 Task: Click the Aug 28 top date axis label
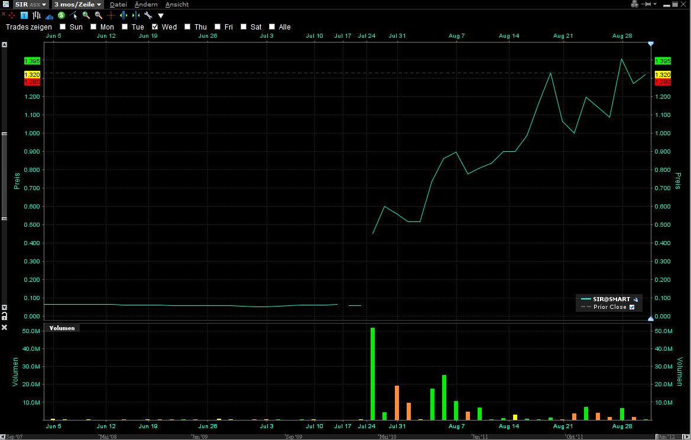pos(622,35)
